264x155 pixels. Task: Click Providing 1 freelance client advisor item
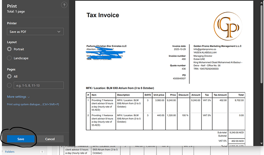pos(103,120)
